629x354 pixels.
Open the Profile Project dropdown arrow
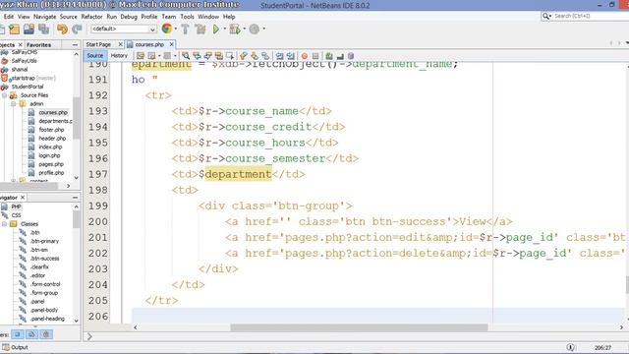click(x=263, y=29)
